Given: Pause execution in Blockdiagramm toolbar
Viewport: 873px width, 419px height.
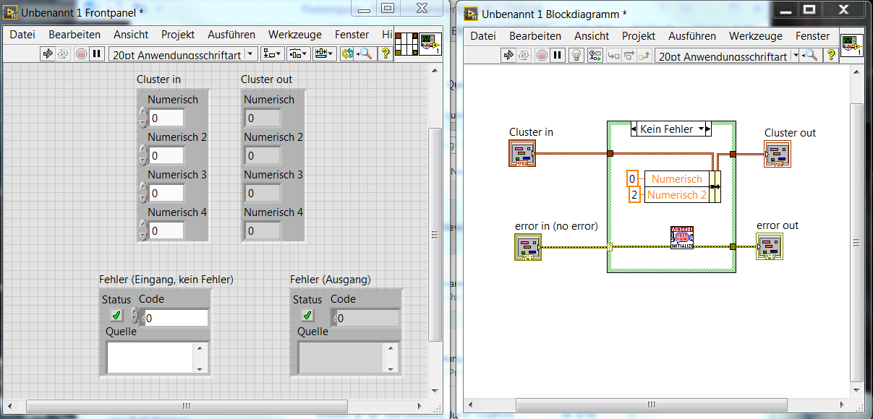Looking at the screenshot, I should tap(557, 55).
